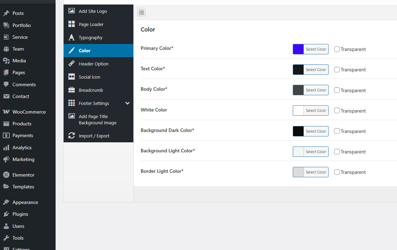Click the Typography letter icon

point(72,37)
